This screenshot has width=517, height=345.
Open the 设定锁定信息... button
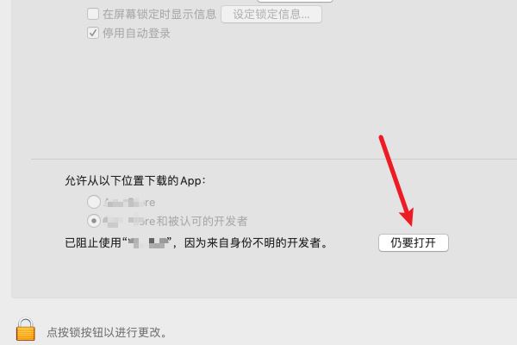coord(271,14)
